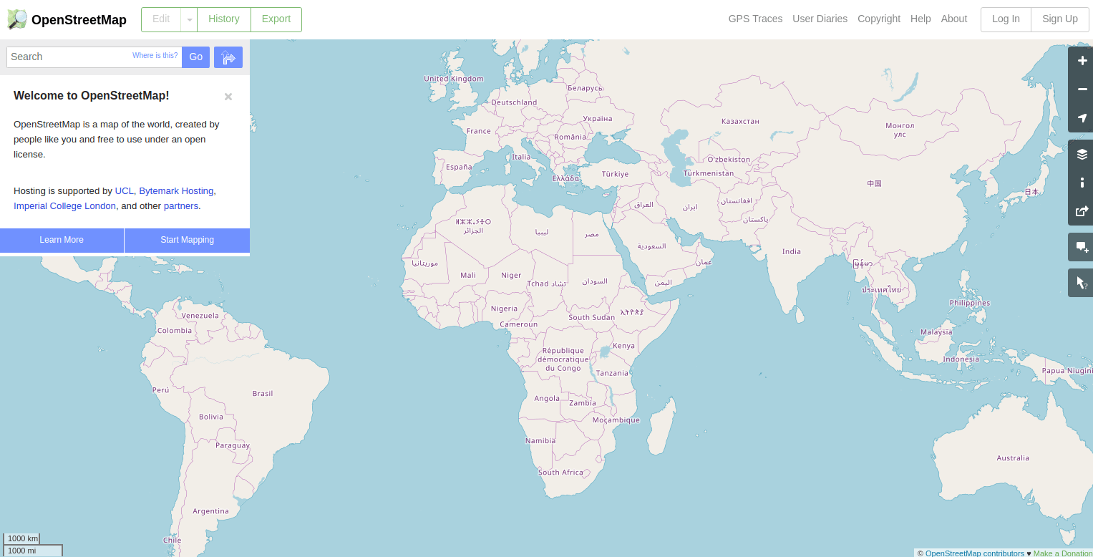Click the España map label
Viewport: 1093px width, 557px height.
tap(459, 167)
